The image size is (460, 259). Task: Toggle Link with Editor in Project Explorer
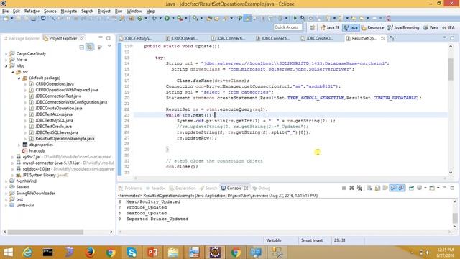point(90,47)
